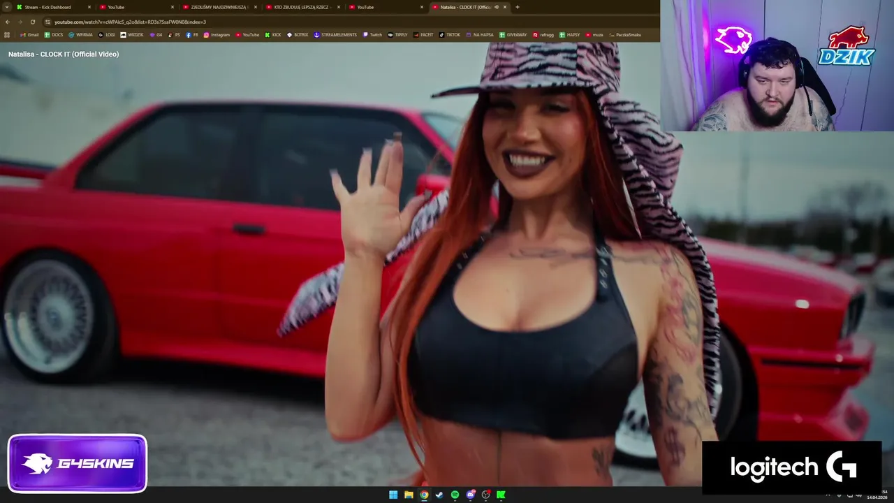
Task: Reload the YouTube page
Action: point(32,22)
